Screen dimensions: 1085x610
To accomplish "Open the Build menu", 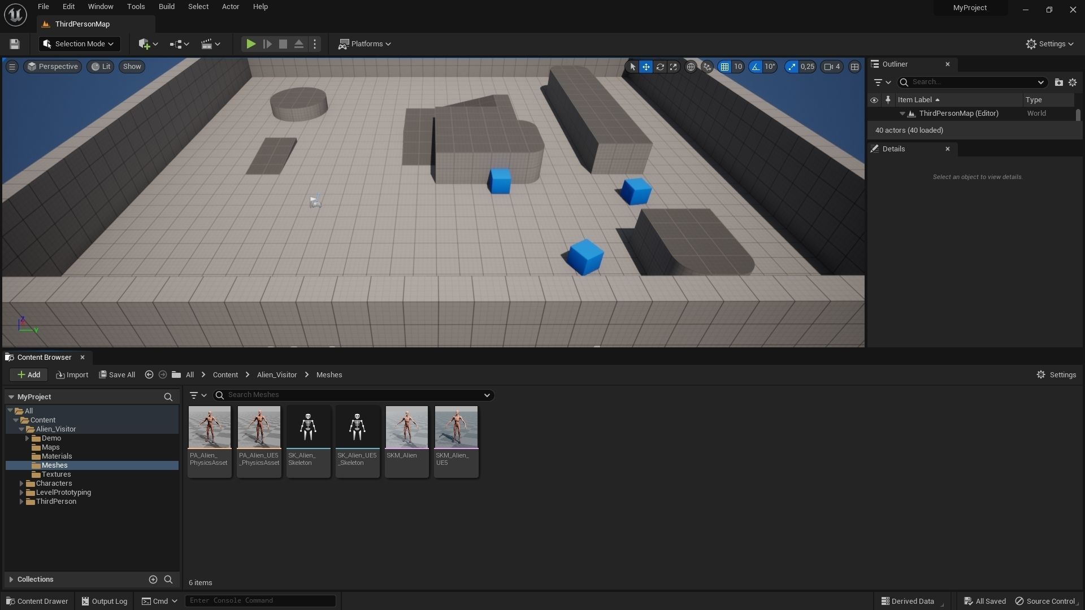I will point(166,7).
